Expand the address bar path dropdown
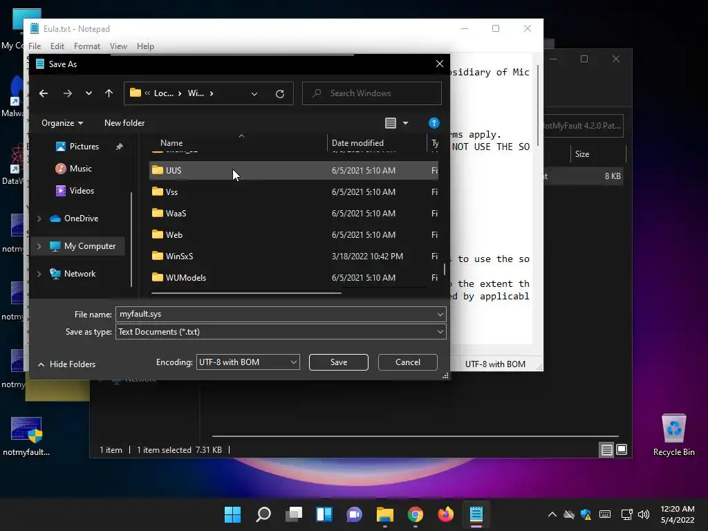 (254, 93)
